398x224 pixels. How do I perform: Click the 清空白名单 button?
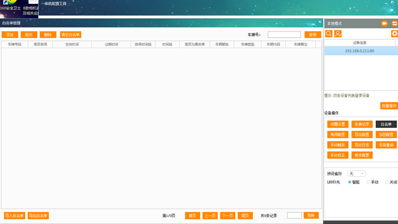[71, 35]
